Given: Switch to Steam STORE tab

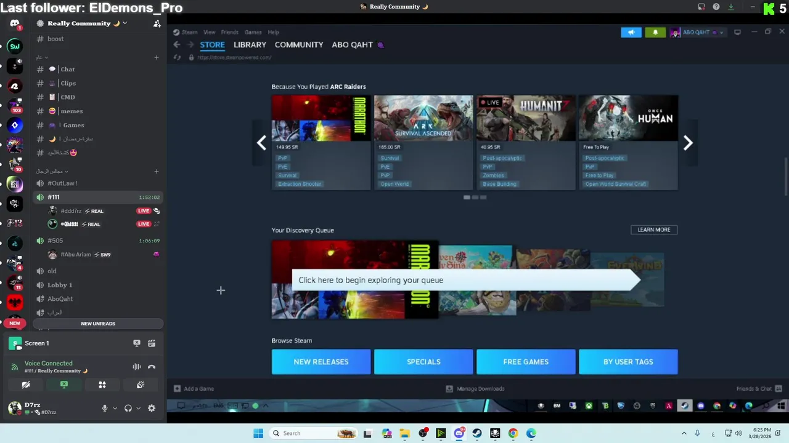Looking at the screenshot, I should pyautogui.click(x=212, y=45).
